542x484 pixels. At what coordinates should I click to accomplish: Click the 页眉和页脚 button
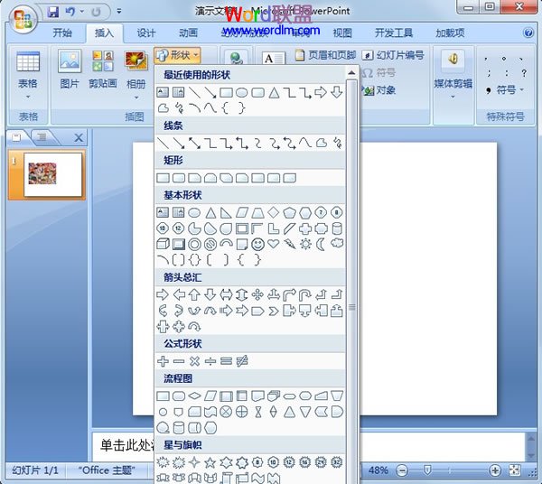[326, 55]
